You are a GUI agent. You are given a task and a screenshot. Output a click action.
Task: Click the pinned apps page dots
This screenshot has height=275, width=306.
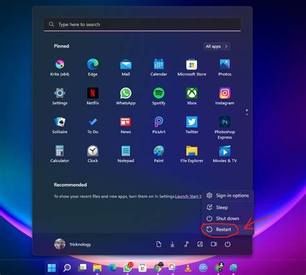(x=247, y=112)
